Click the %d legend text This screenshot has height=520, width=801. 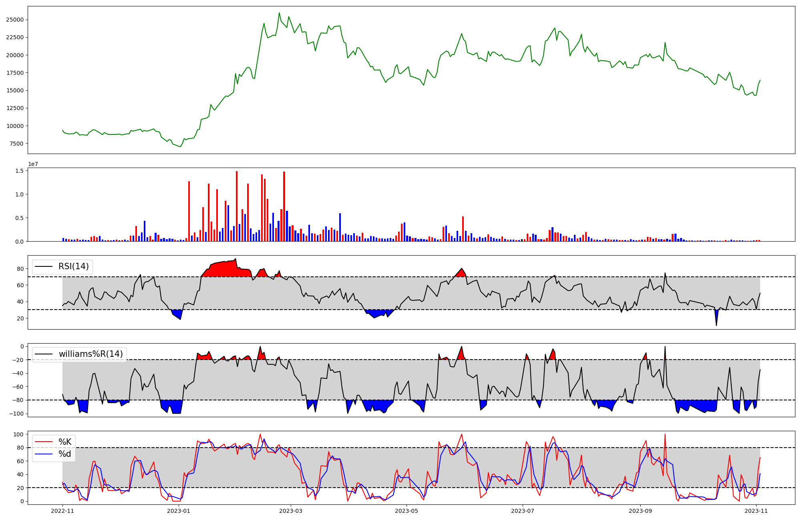65,454
